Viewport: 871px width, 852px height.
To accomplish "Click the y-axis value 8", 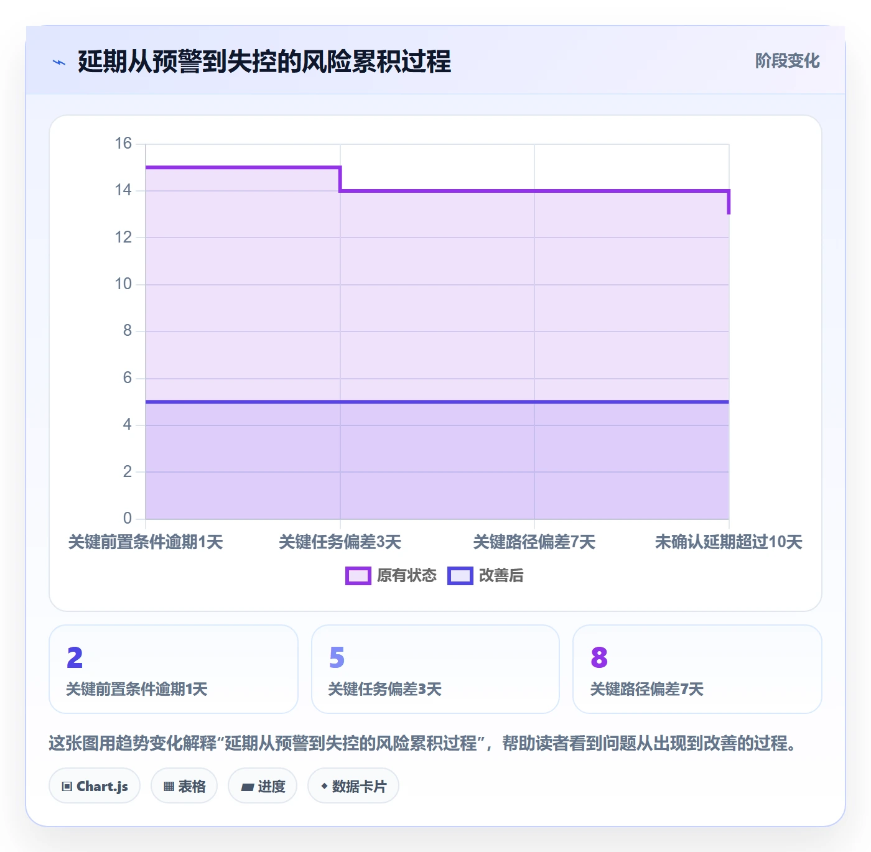I will [x=128, y=331].
